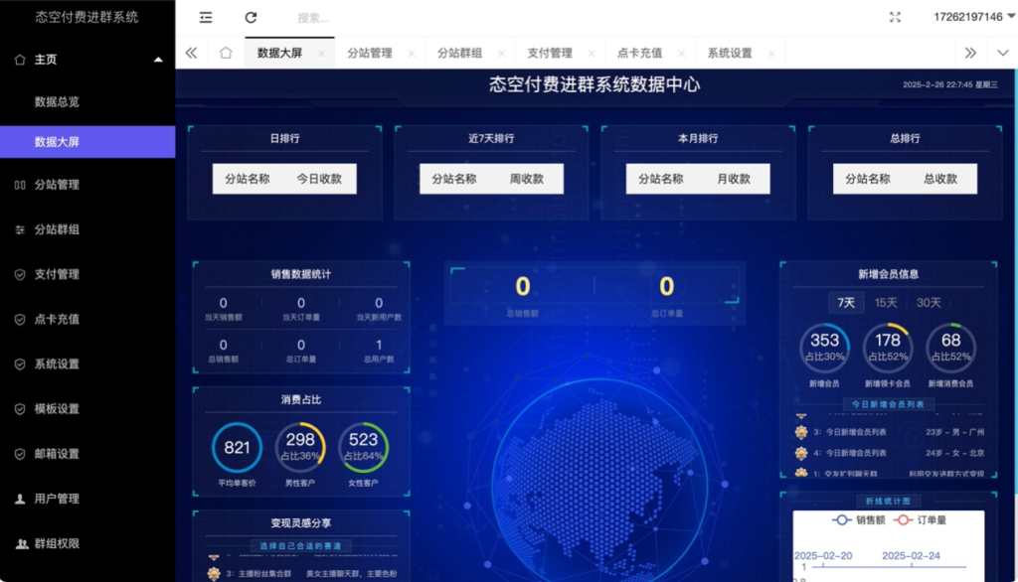Click the 主页 home icon in sidebar
The height and width of the screenshot is (582, 1018).
pyautogui.click(x=20, y=60)
